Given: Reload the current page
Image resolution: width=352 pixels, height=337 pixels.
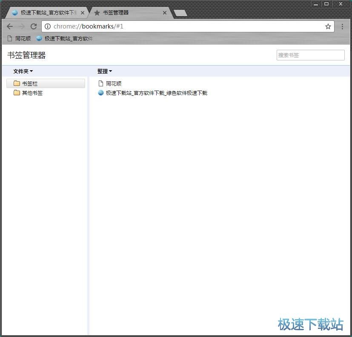Looking at the screenshot, I should pos(34,26).
